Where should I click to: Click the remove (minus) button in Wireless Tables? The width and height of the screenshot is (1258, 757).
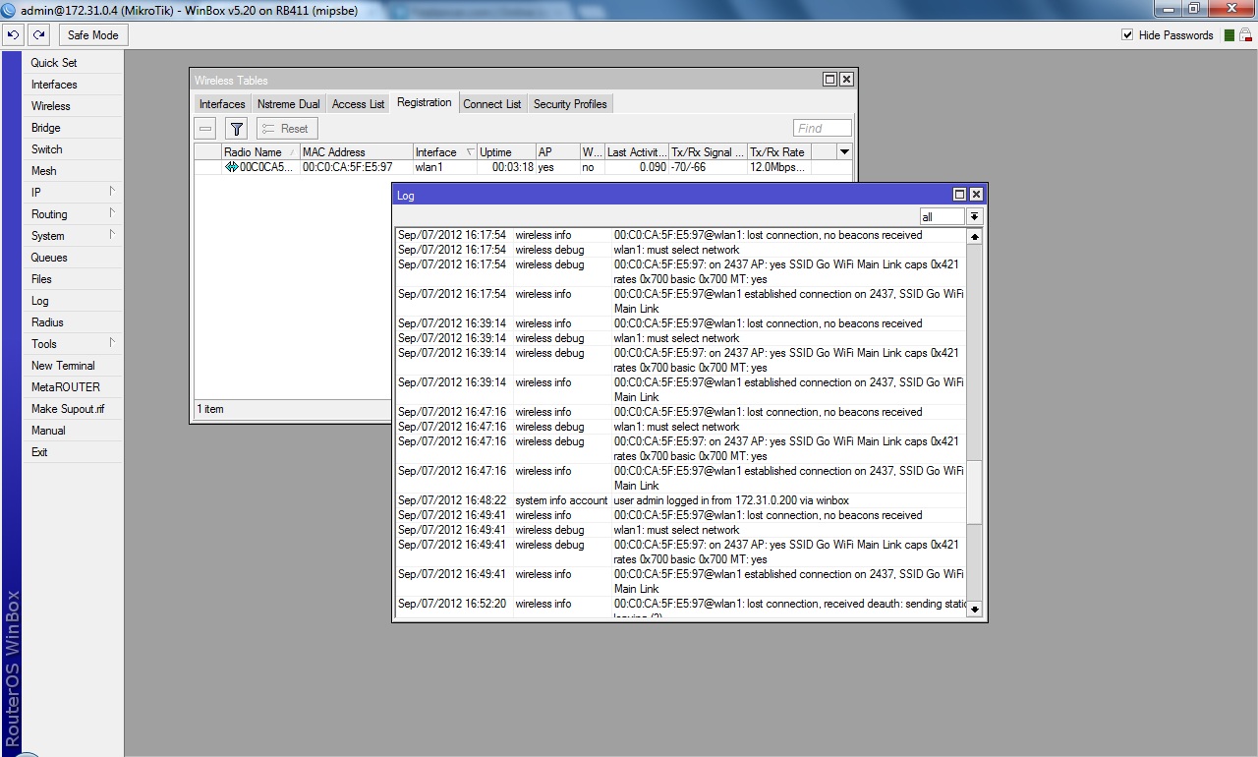[x=205, y=129]
